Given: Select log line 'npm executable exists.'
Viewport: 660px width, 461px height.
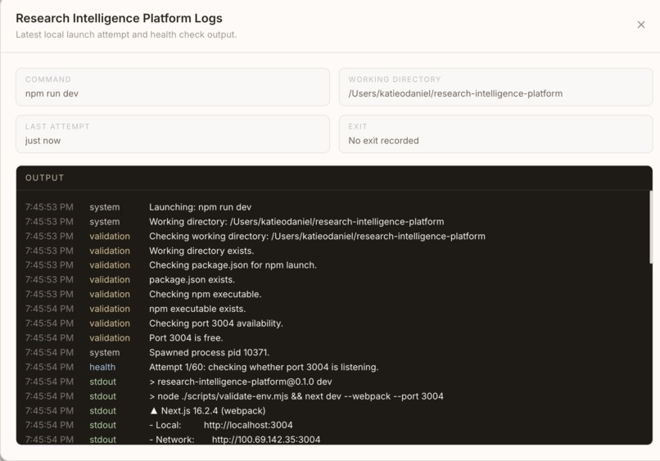Looking at the screenshot, I should pyautogui.click(x=197, y=309).
